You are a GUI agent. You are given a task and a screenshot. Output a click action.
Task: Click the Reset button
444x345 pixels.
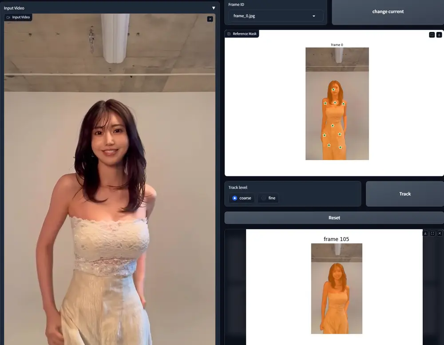334,218
